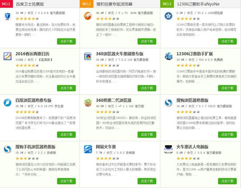The width and height of the screenshot is (241, 188).
Task: Click the star rating of 360抢票二代浏览器
Action: click(107, 112)
